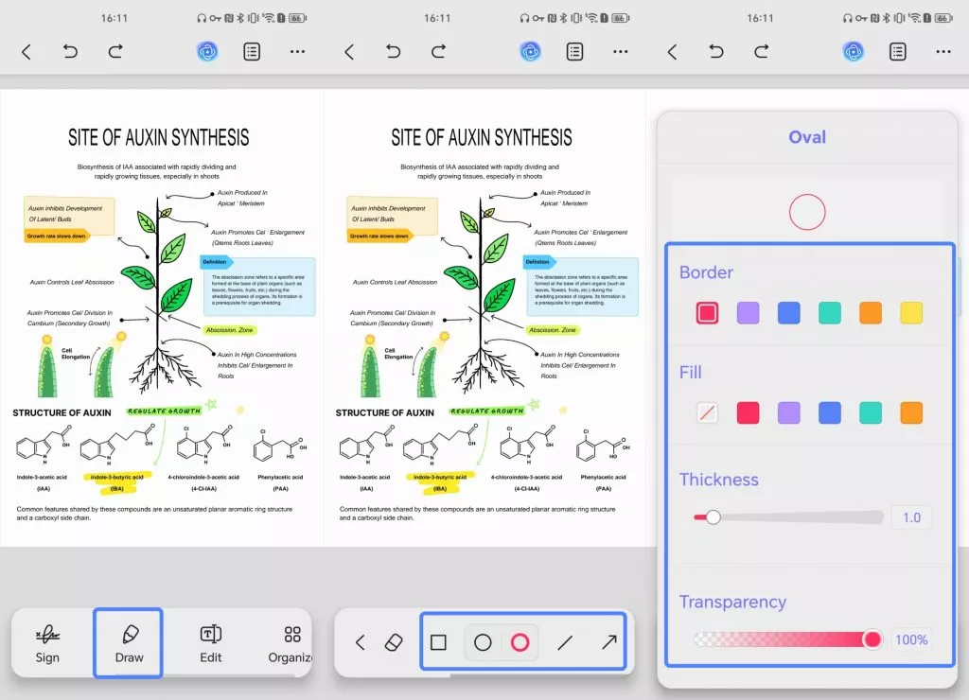Select the no-fill swatch
Viewport: 969px width, 700px height.
(x=707, y=412)
